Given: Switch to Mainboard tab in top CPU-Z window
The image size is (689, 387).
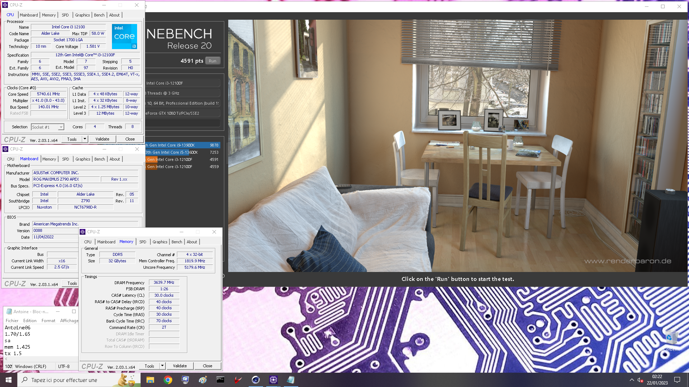Looking at the screenshot, I should [x=29, y=15].
